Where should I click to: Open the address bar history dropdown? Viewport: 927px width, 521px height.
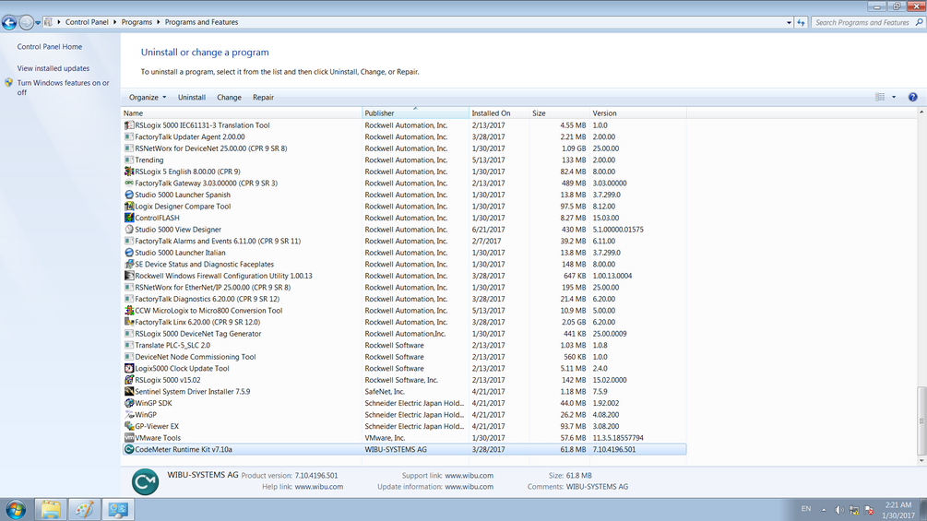(x=789, y=22)
